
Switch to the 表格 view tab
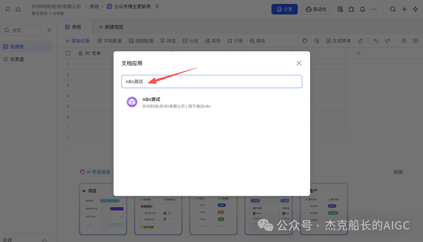click(x=73, y=27)
